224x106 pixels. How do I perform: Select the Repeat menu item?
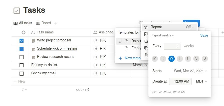pos(156,27)
